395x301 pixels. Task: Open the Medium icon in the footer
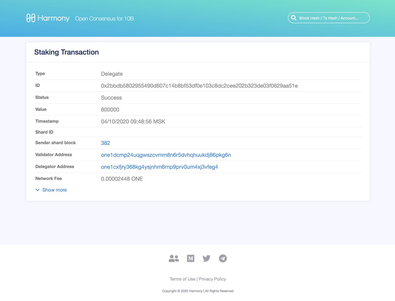coord(191,259)
